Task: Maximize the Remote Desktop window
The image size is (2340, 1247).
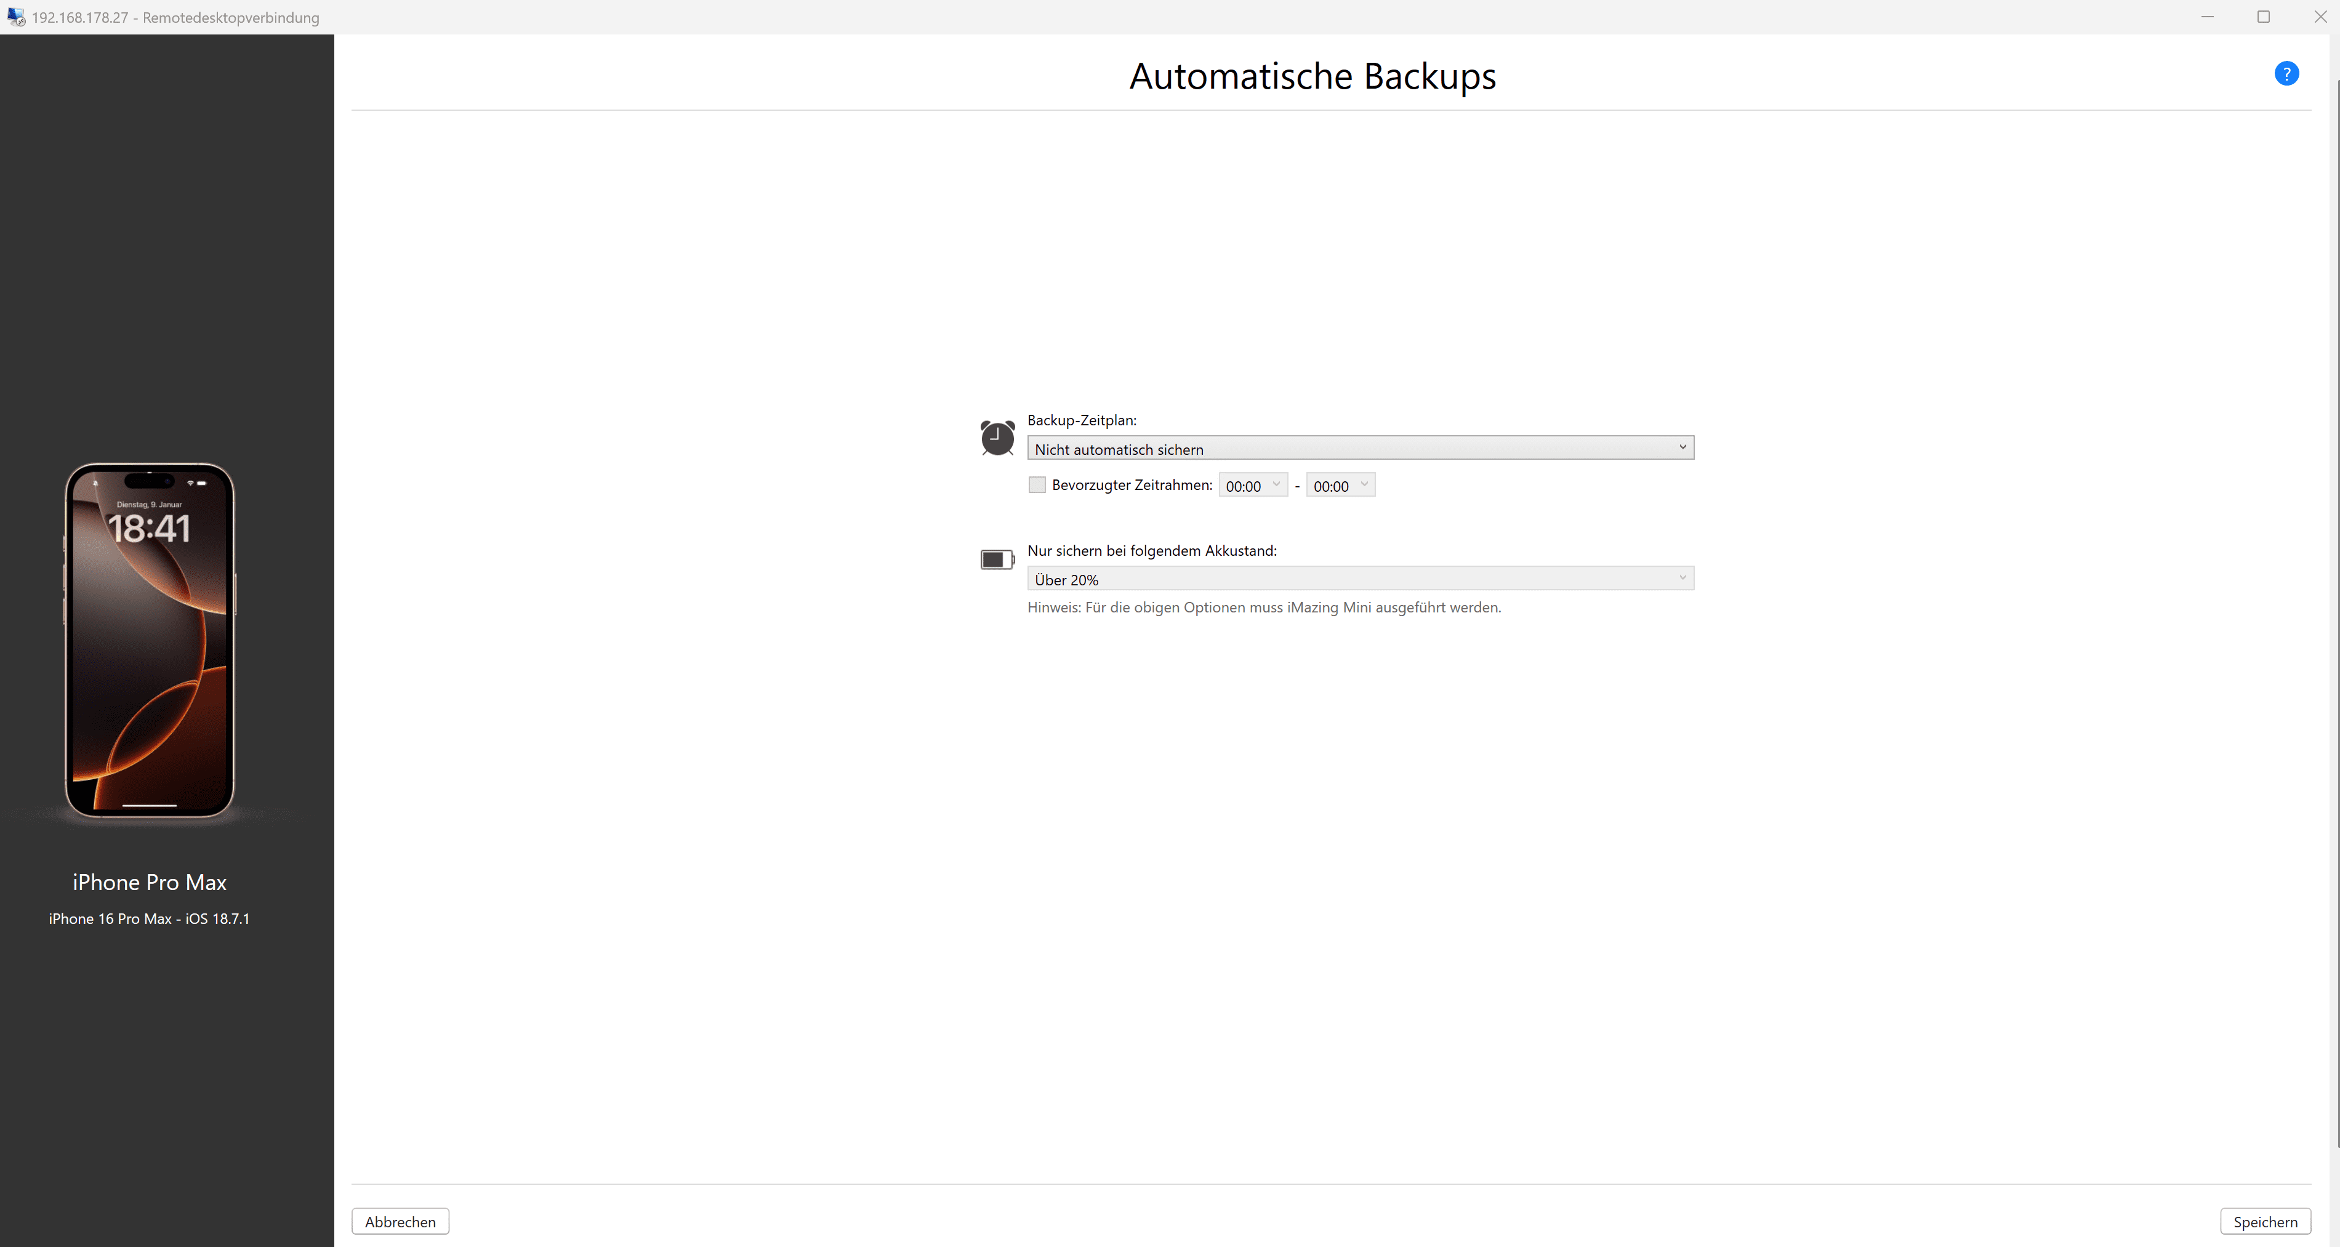Action: pyautogui.click(x=2263, y=17)
